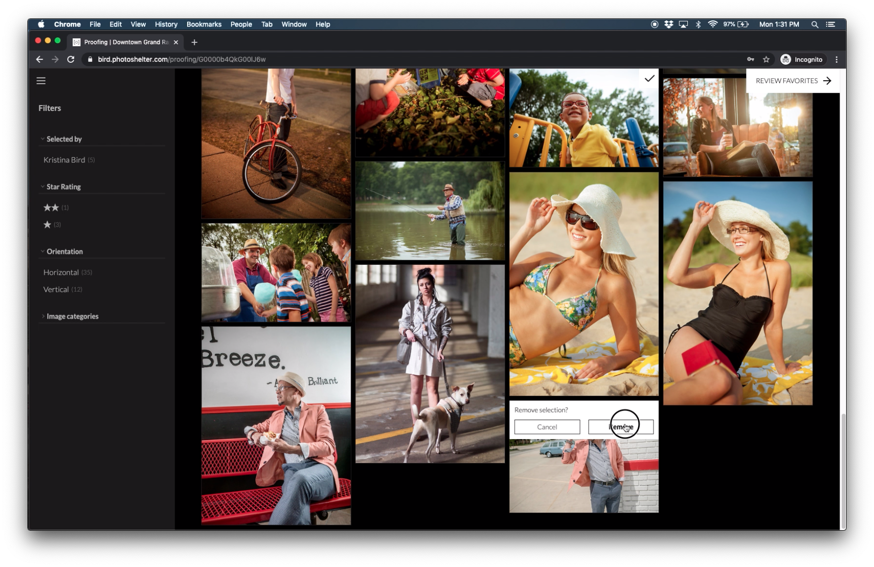
Task: Open the man on red bench photo
Action: point(276,426)
